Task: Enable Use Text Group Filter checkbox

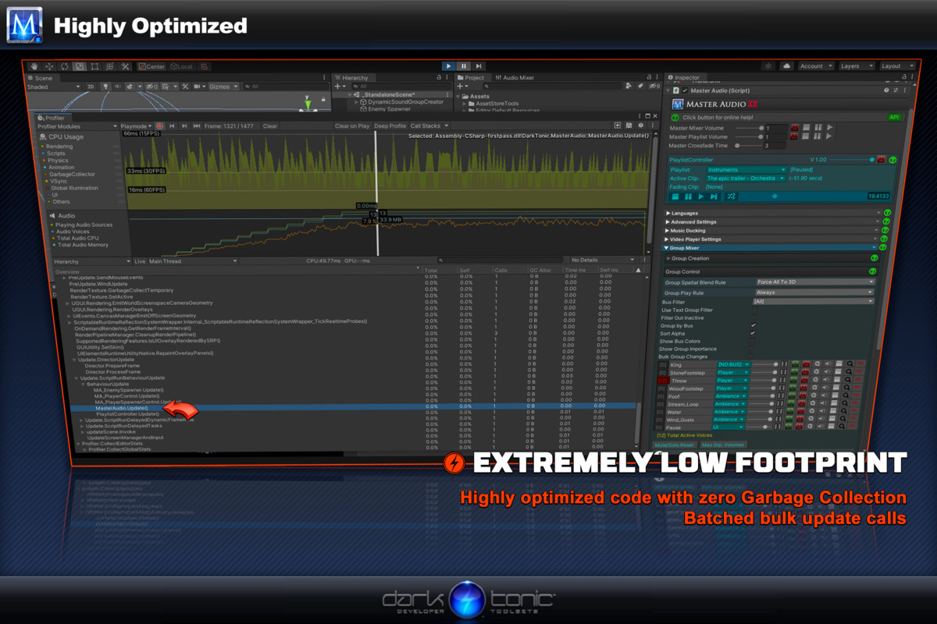Action: coord(754,310)
